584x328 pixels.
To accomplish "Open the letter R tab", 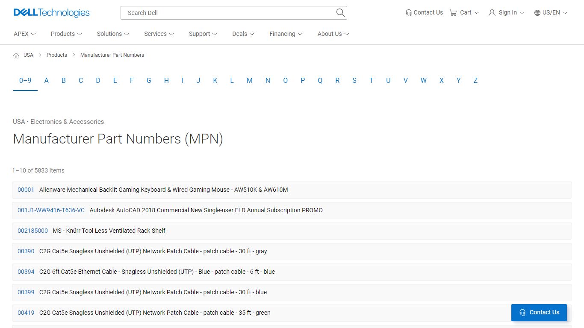I will [x=337, y=80].
